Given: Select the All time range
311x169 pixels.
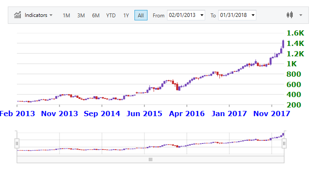Looking at the screenshot, I should [x=141, y=15].
